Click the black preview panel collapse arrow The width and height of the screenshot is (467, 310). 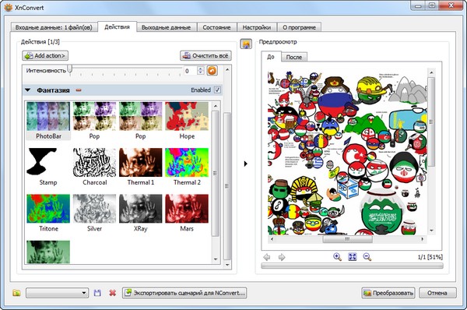click(x=245, y=164)
